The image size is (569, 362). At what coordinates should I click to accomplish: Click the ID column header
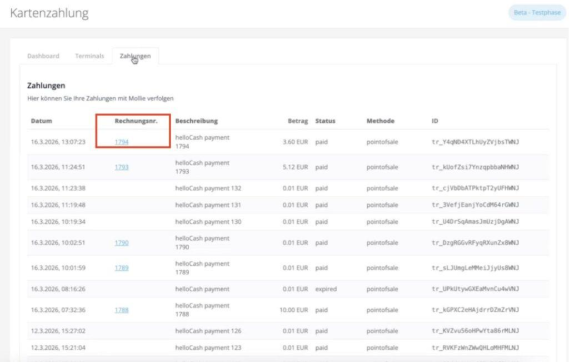[x=435, y=121]
